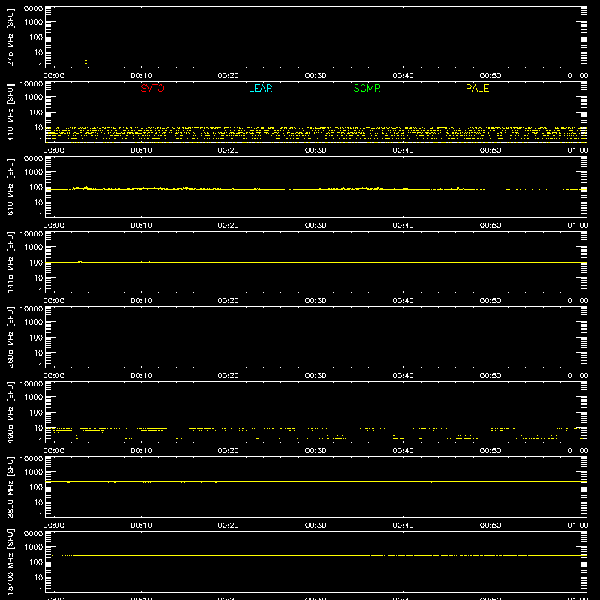This screenshot has width=600, height=600.
Task: Click the yellow flux trace in 8800 MHz plot
Action: point(316,481)
